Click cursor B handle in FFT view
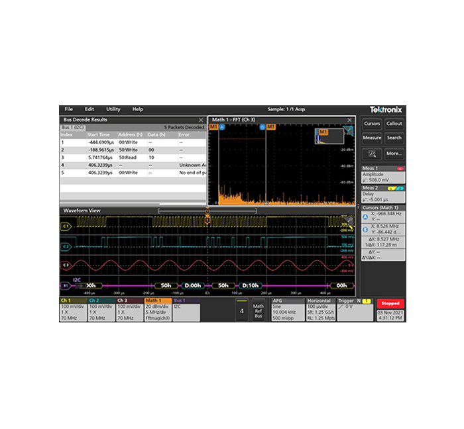The height and width of the screenshot is (429, 464). pyautogui.click(x=262, y=127)
